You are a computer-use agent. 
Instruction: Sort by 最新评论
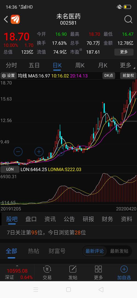click(95, 251)
